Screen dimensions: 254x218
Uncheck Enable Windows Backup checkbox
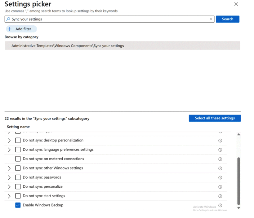(x=18, y=205)
